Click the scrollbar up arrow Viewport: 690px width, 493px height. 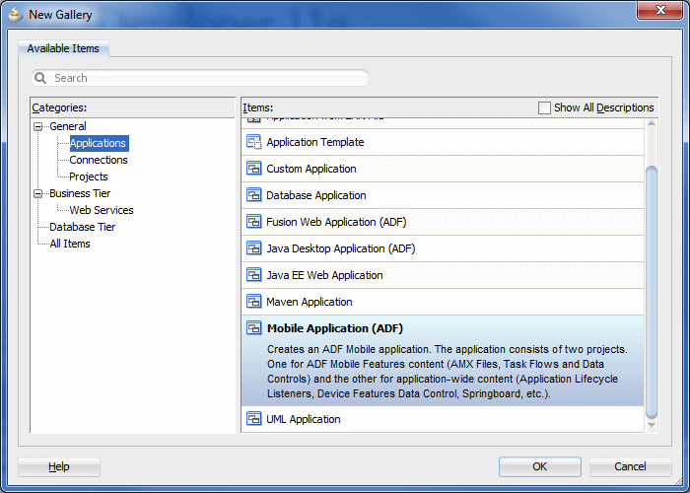pos(652,123)
